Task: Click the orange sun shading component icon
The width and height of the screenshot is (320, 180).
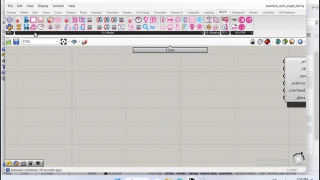Action: [208, 27]
